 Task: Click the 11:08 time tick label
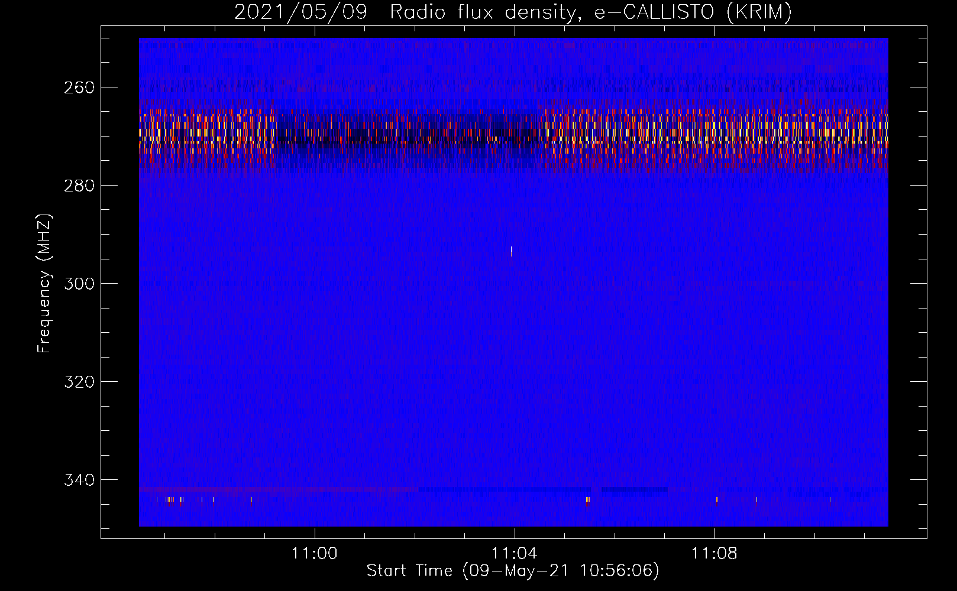tap(714, 554)
